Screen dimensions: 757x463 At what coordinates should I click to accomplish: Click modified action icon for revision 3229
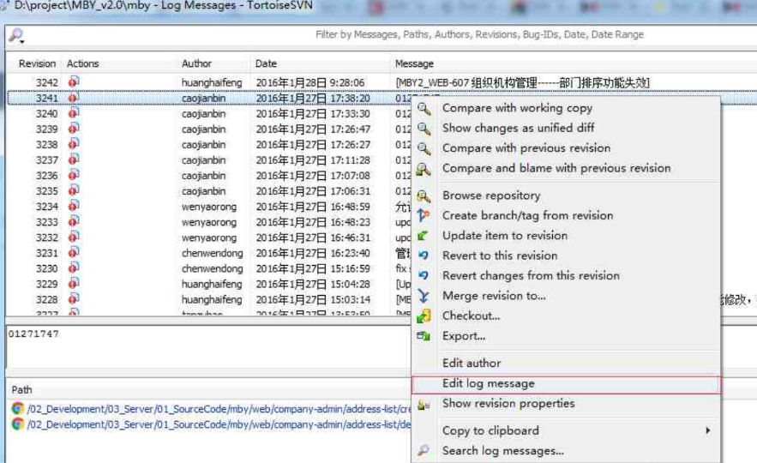click(74, 284)
